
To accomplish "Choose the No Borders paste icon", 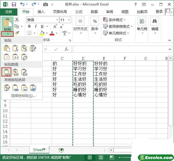I will [7, 57].
